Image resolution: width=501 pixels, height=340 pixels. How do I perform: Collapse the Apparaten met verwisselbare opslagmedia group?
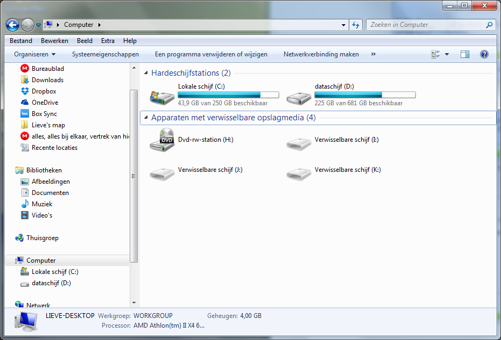[146, 118]
